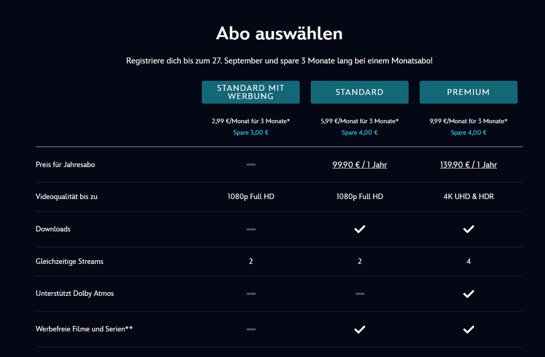Viewport: 545px width, 357px height.
Task: Choose the Standard subscription button
Action: 359,92
